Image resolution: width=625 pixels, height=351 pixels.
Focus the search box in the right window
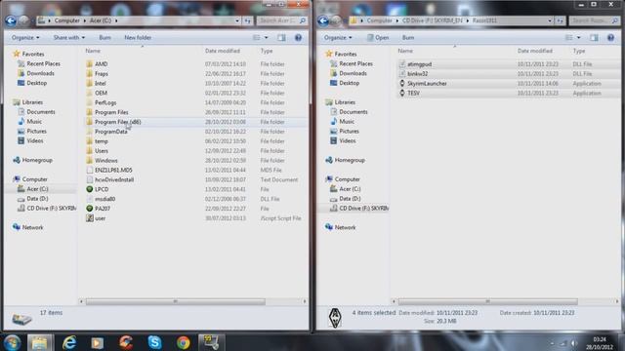(595, 20)
